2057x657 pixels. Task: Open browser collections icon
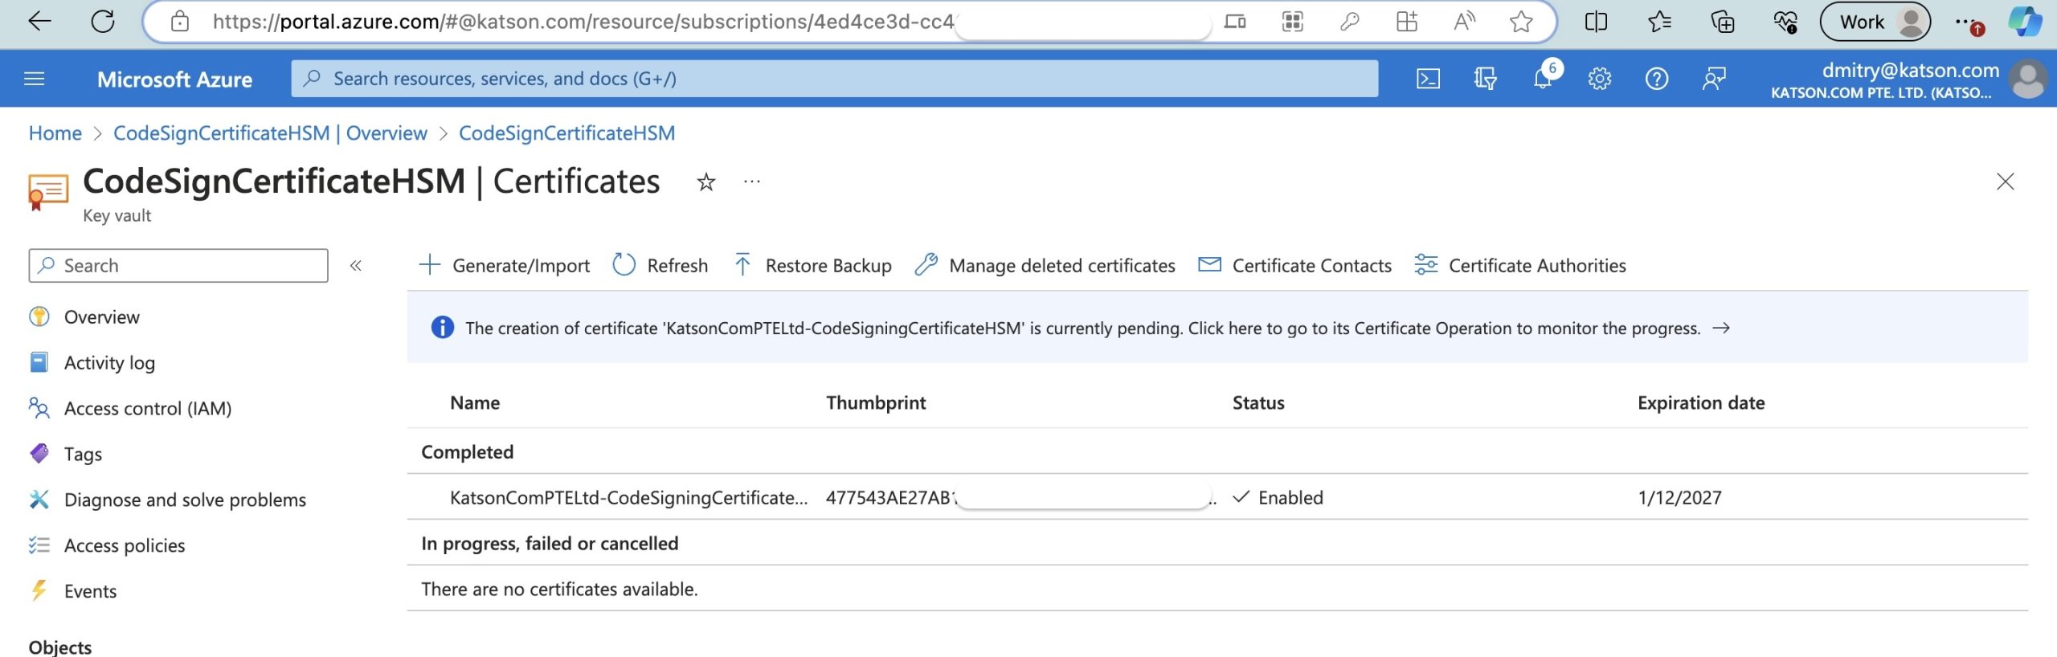(1722, 22)
